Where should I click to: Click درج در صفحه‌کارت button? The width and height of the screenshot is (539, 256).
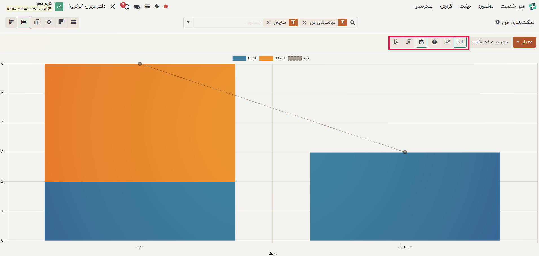pyautogui.click(x=490, y=42)
